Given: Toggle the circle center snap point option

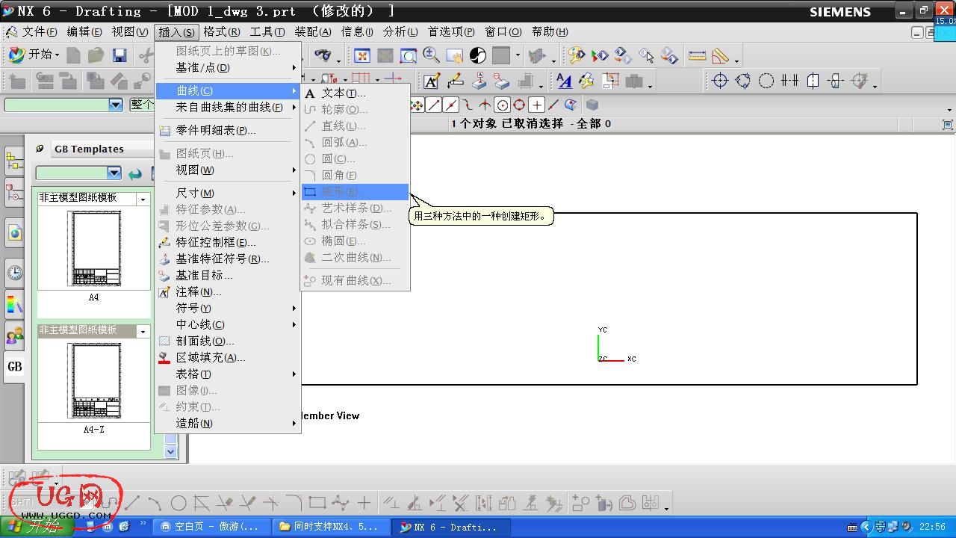Looking at the screenshot, I should [x=503, y=105].
